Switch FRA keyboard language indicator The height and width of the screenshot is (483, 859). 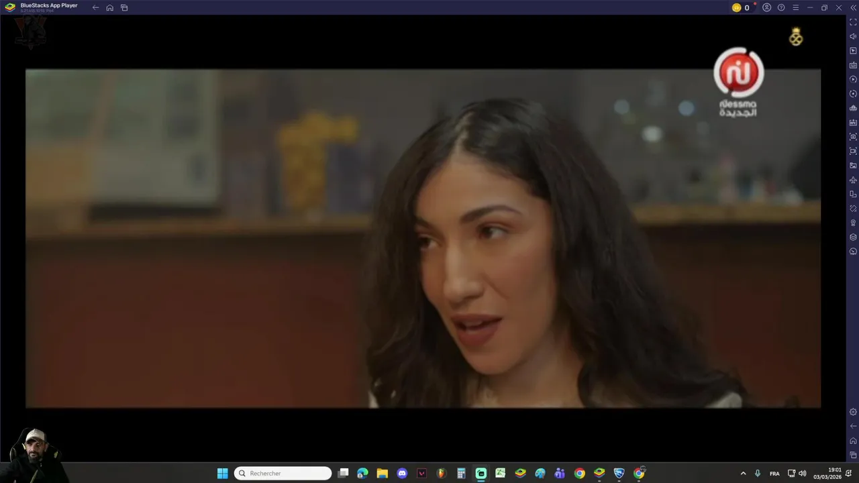tap(774, 474)
